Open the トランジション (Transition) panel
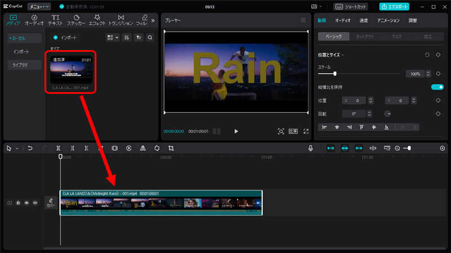This screenshot has height=253, width=451. click(x=120, y=20)
